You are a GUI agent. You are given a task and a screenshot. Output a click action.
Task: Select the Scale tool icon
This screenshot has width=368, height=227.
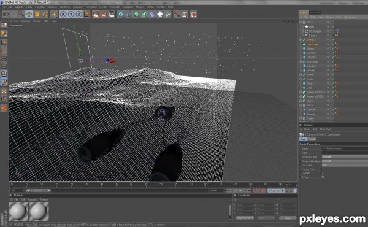[x=37, y=14]
